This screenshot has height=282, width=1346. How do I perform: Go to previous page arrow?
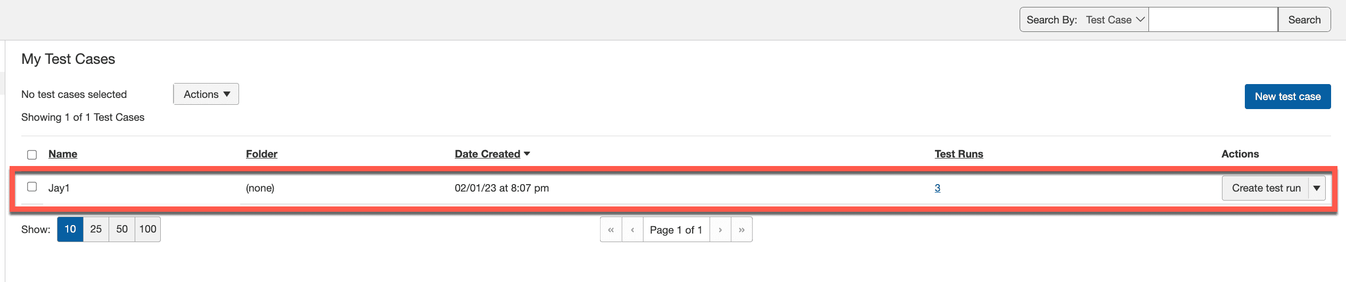coord(633,230)
